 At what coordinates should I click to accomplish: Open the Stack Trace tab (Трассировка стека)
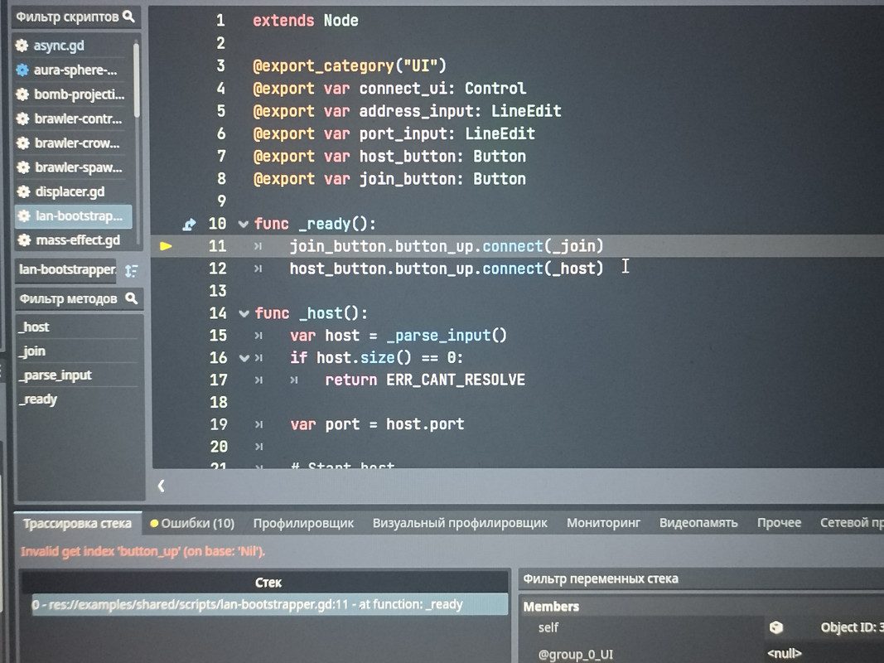click(77, 523)
